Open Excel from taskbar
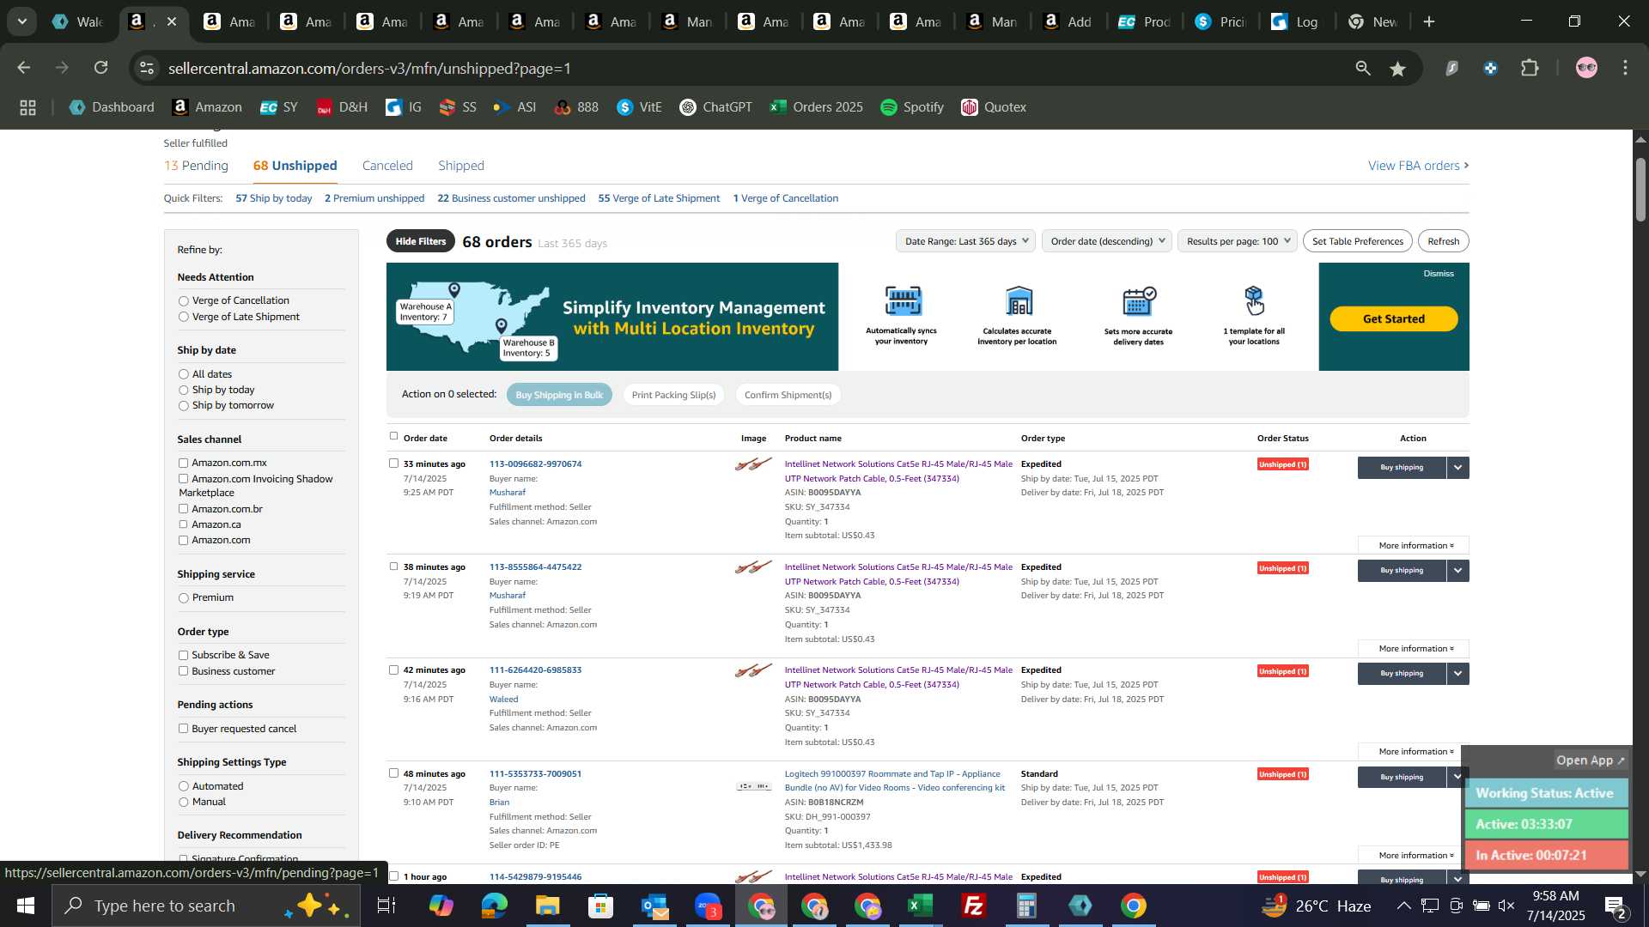This screenshot has height=927, width=1649. 921,906
